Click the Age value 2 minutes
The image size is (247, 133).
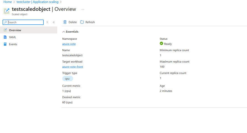[x=166, y=91]
